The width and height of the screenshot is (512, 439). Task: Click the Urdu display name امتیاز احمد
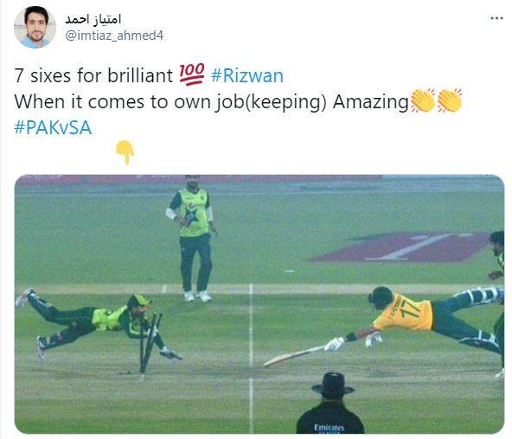93,19
